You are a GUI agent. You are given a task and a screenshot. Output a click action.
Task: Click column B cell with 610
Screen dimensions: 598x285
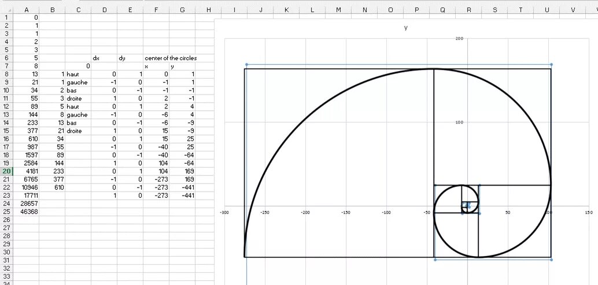coord(52,187)
